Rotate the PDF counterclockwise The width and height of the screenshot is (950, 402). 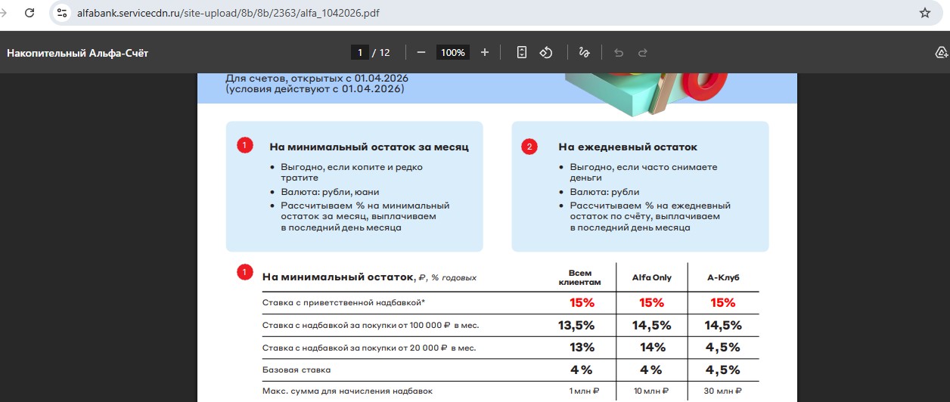pos(546,52)
